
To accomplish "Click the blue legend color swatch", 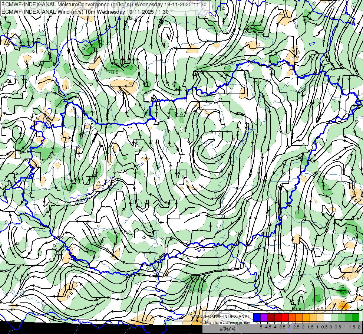I will (x=257, y=317).
